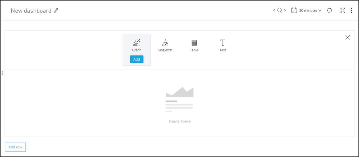Image resolution: width=359 pixels, height=157 pixels.
Task: Click the Add row button
Action: [x=15, y=147]
